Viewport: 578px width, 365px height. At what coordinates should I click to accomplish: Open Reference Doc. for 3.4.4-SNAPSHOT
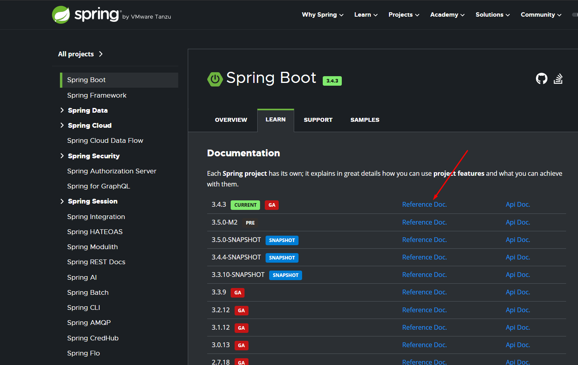[424, 257]
